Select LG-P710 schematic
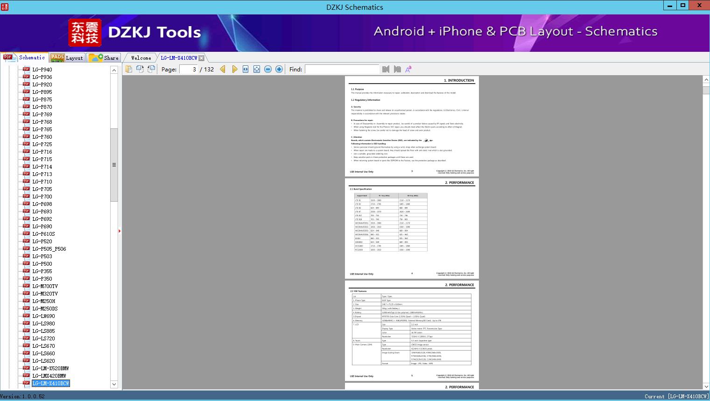Viewport: 710px width, 401px height. point(42,182)
